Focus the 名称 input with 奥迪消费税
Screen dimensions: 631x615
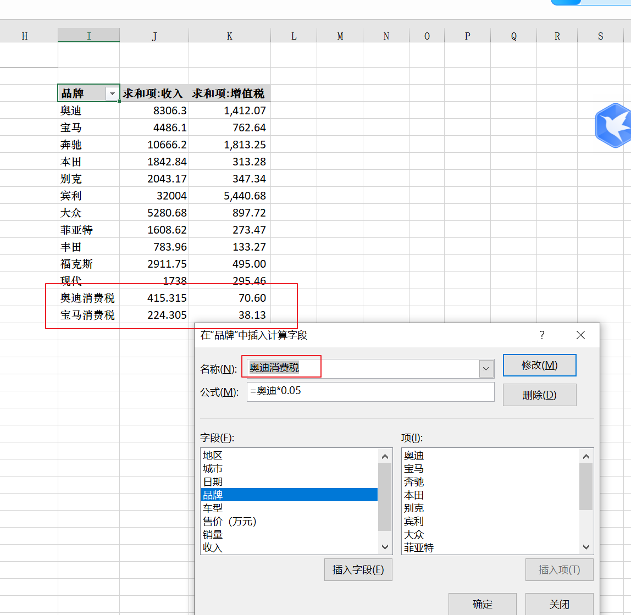coord(363,369)
